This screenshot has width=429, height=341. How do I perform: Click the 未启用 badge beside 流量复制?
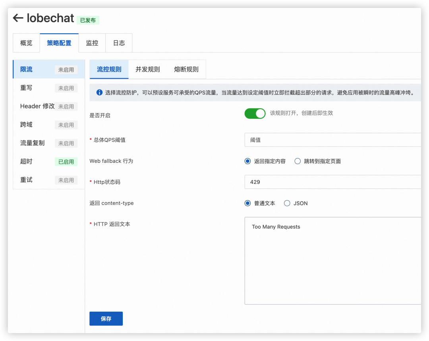[66, 143]
